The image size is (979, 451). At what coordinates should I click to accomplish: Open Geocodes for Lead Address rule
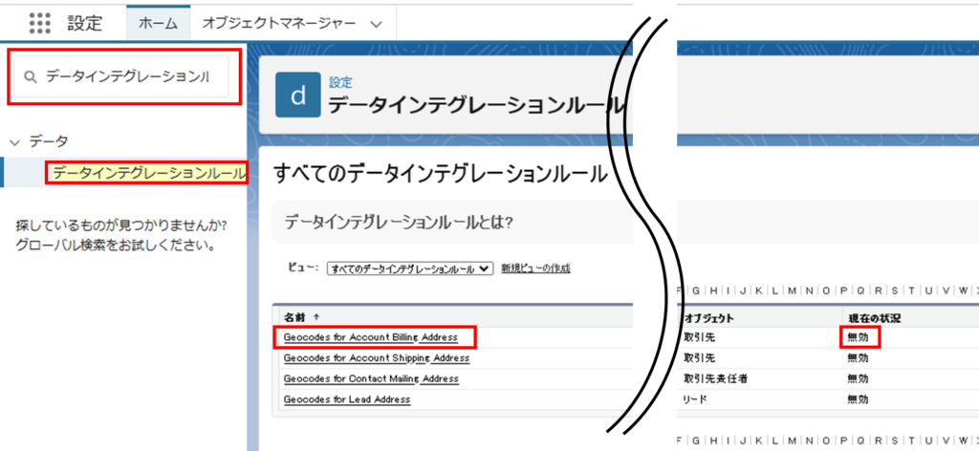click(347, 399)
